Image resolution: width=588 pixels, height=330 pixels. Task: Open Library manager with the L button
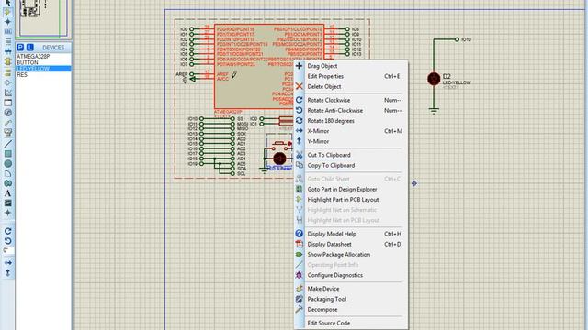[30, 48]
